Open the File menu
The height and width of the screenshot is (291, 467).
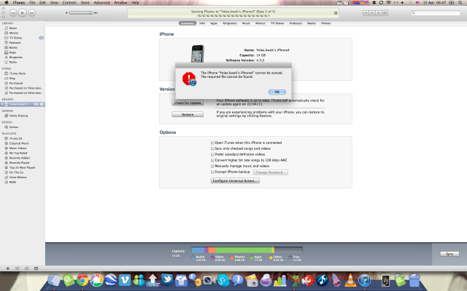tap(32, 2)
